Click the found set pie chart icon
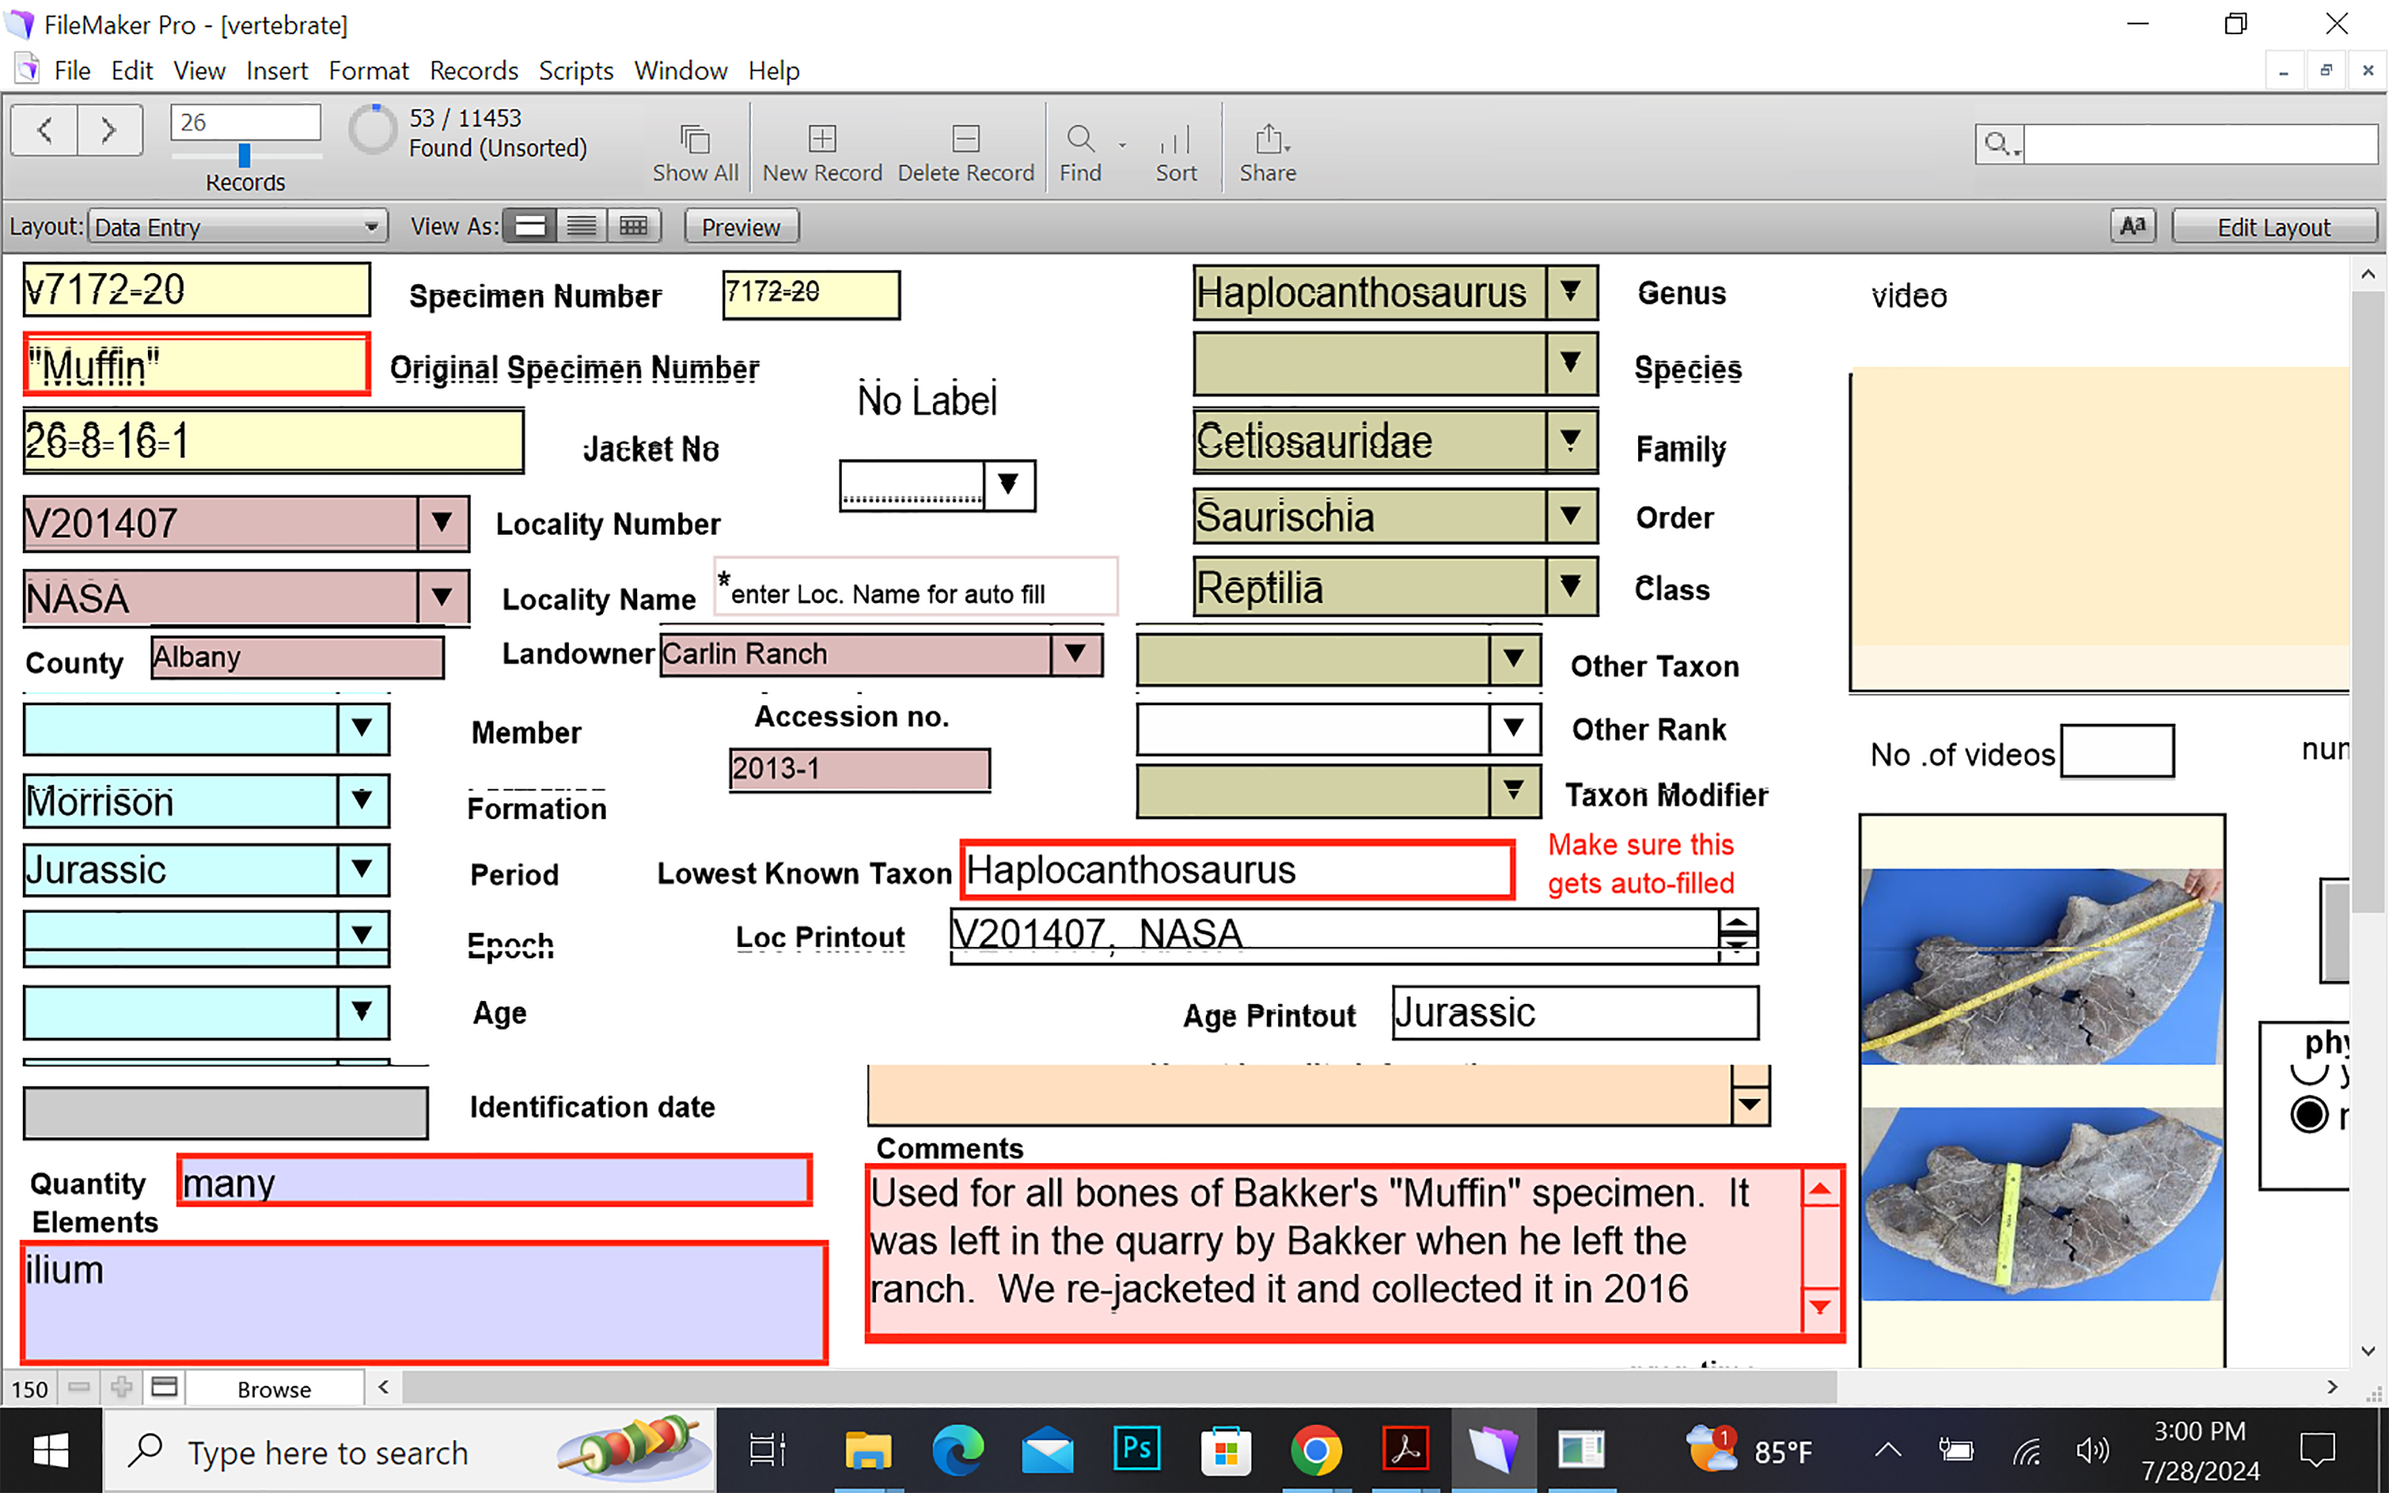 372,130
